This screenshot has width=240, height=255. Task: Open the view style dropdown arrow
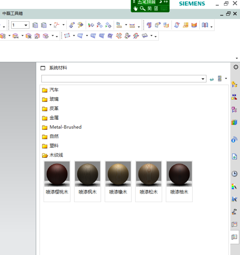coord(226,78)
